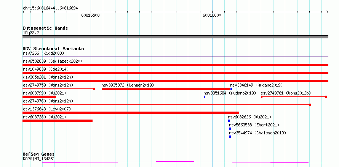Viewport: 339px width, 167px height.
Task: Open esv2749761 (Wong2012b) label
Action: [286, 93]
